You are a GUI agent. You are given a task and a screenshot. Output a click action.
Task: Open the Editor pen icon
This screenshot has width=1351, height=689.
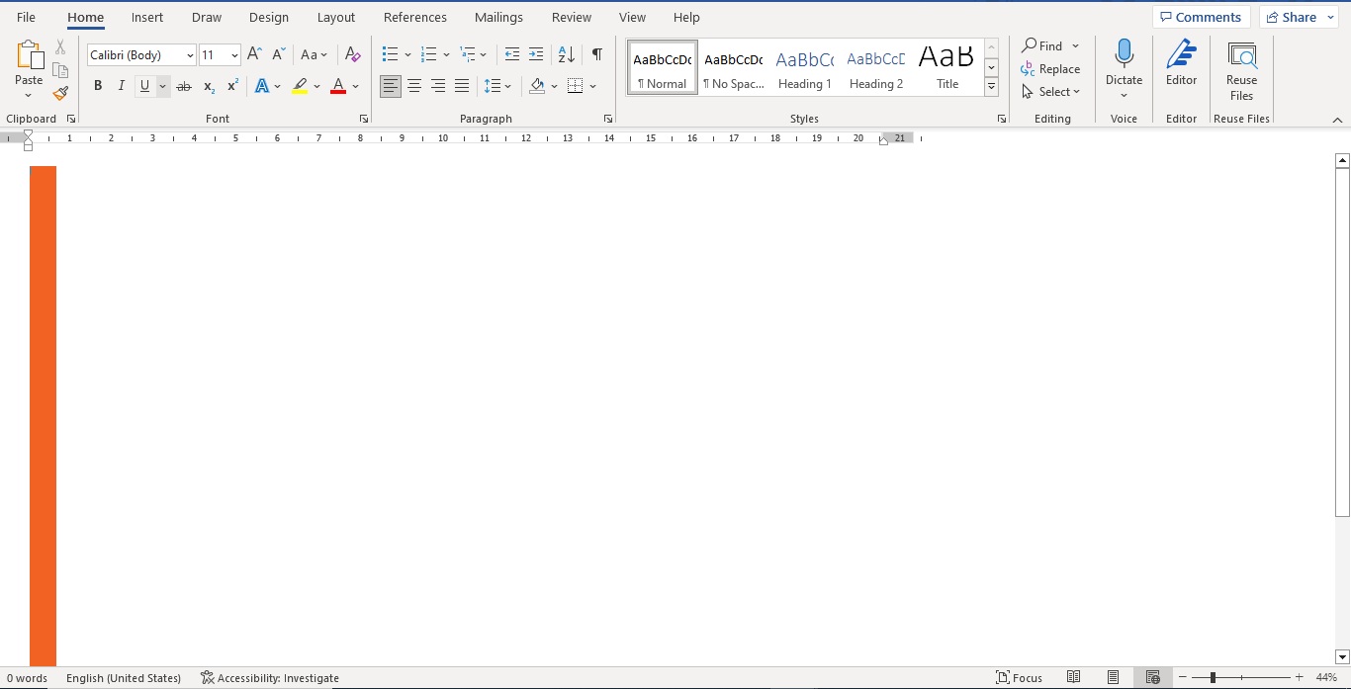(x=1181, y=54)
